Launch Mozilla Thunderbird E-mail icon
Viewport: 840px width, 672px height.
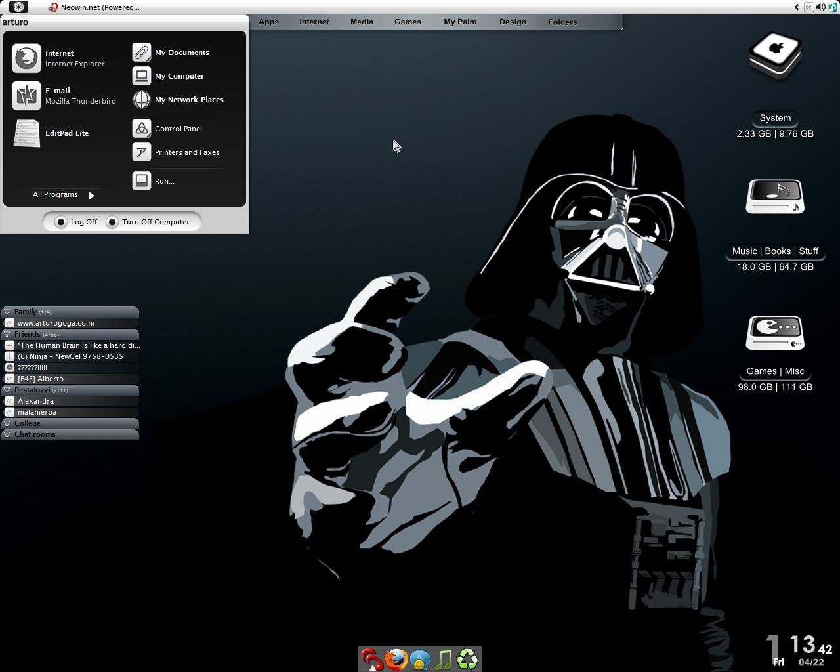click(26, 96)
